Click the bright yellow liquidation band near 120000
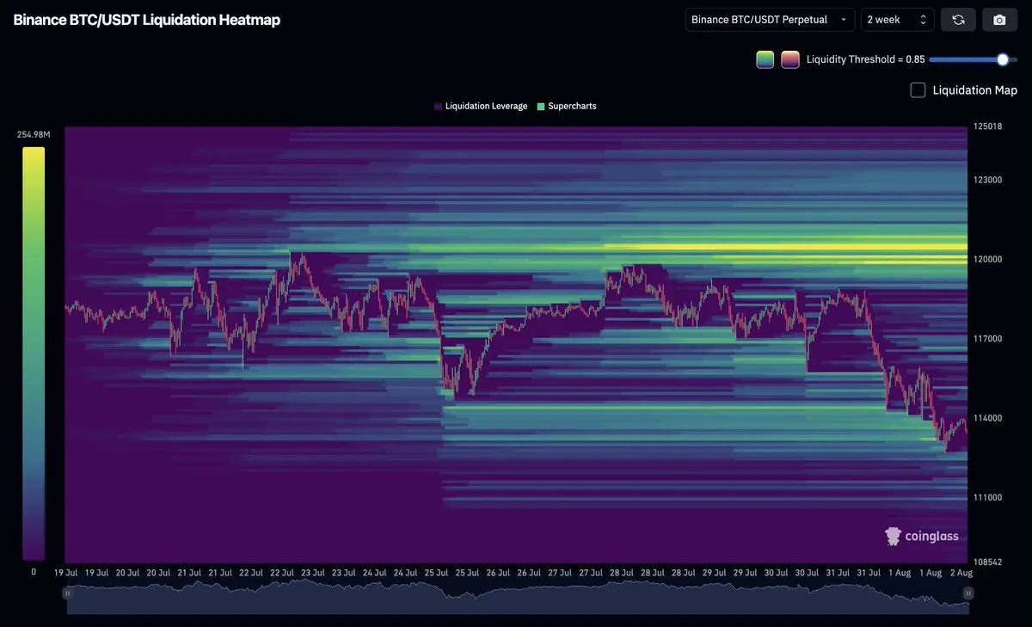This screenshot has width=1032, height=627. (786, 247)
